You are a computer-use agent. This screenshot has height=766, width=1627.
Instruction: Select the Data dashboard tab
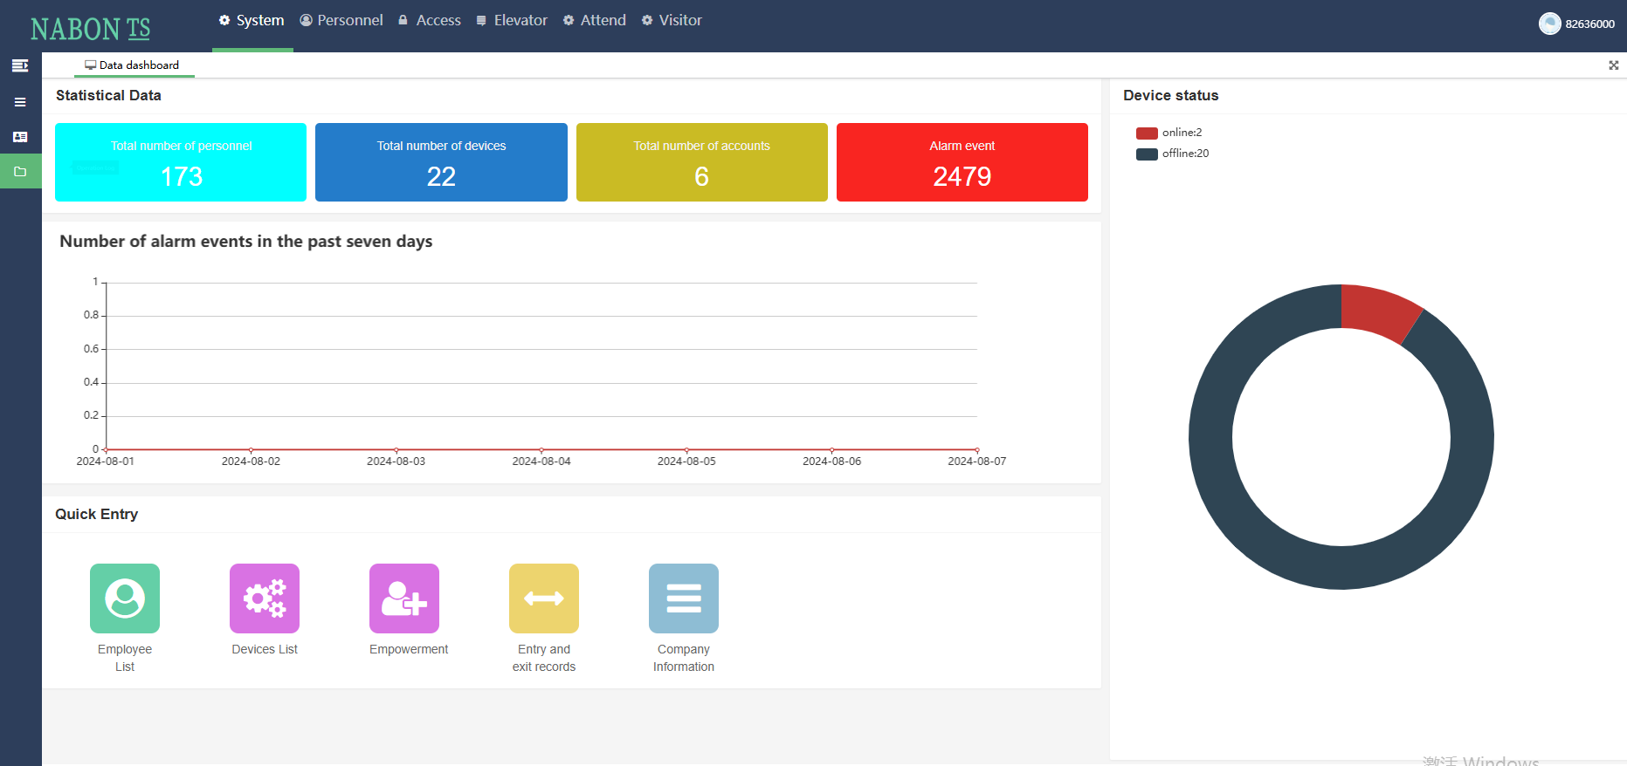(133, 65)
